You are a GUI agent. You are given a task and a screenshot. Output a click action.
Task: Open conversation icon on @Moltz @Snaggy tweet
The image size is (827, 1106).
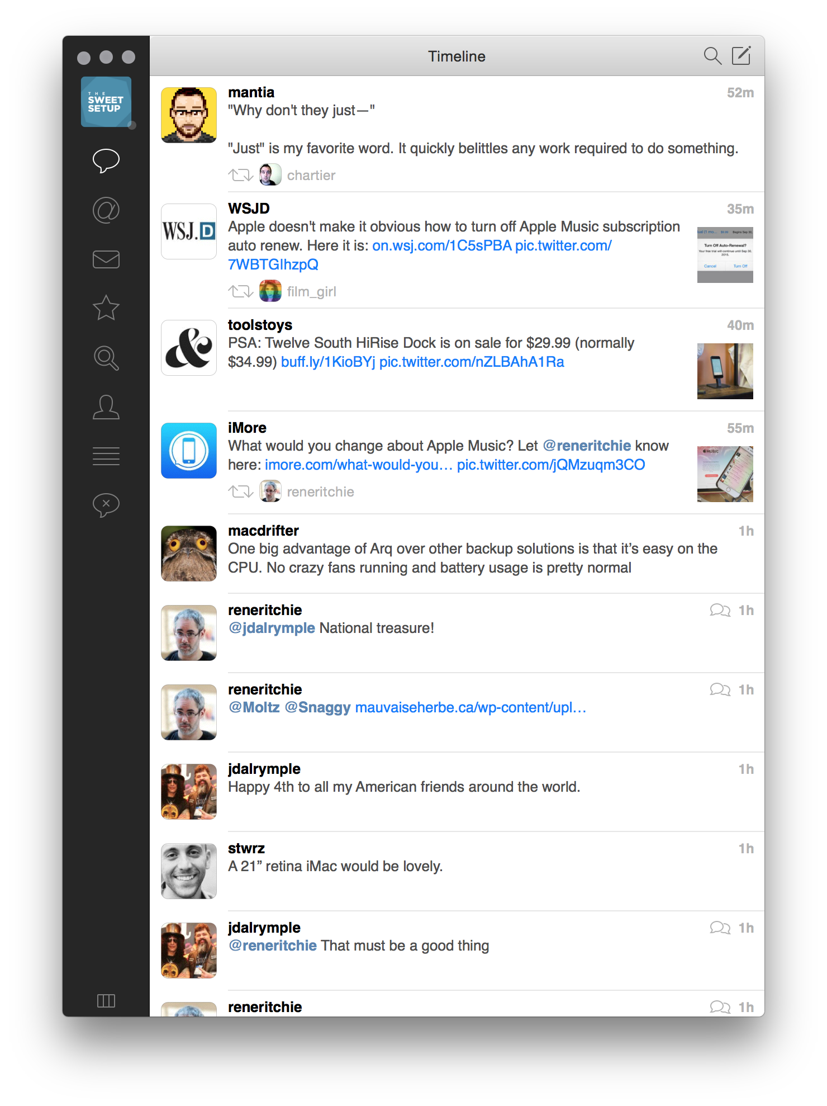(x=720, y=689)
